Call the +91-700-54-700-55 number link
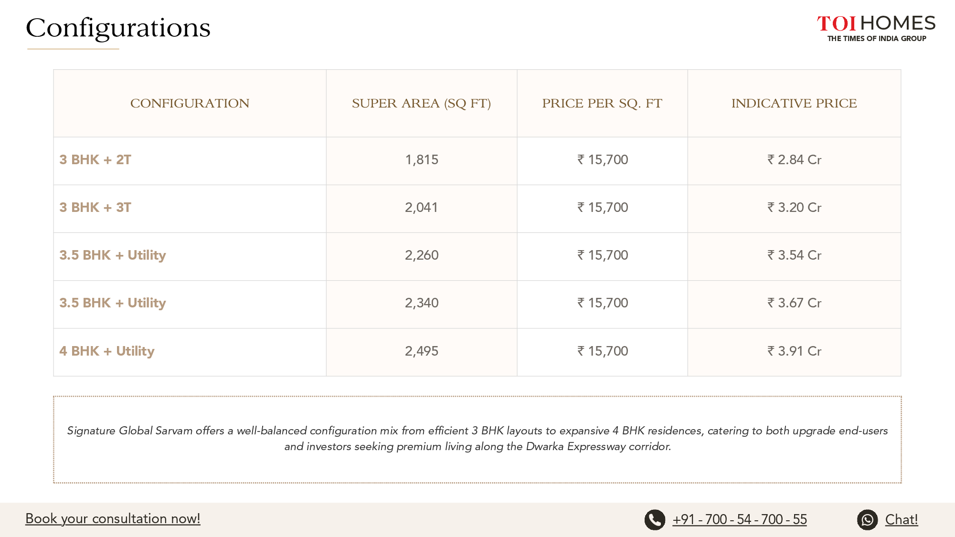955x537 pixels. (740, 519)
